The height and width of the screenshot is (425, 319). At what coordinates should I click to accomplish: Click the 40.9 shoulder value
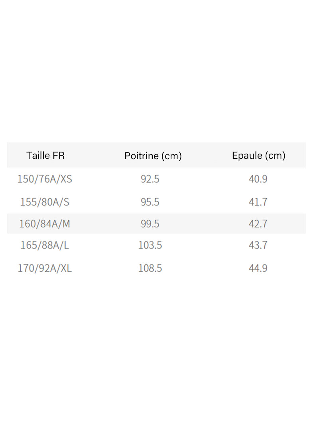click(258, 179)
